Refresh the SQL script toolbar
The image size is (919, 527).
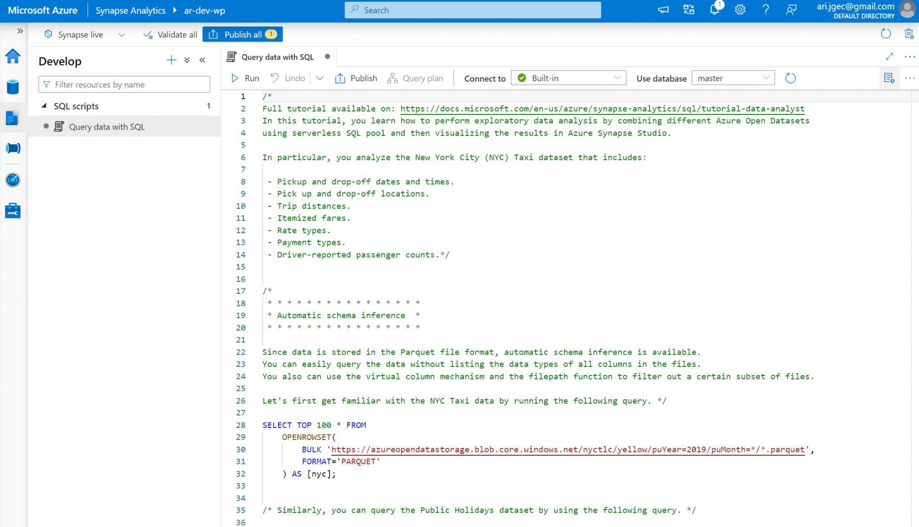tap(790, 78)
